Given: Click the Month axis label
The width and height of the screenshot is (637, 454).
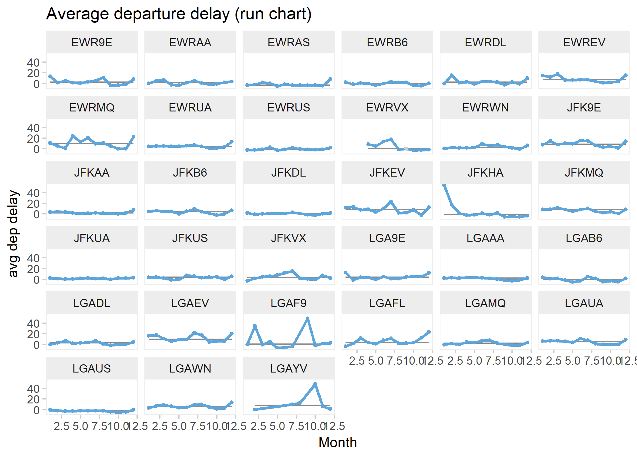Looking at the screenshot, I should 338,442.
